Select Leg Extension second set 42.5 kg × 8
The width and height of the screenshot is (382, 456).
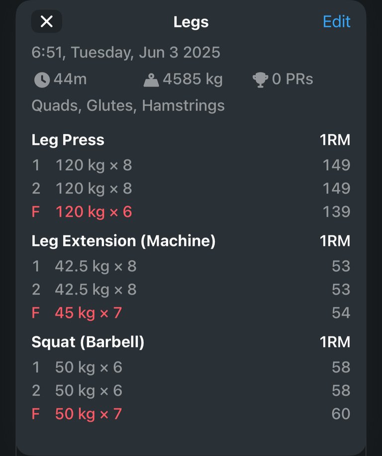coord(191,289)
